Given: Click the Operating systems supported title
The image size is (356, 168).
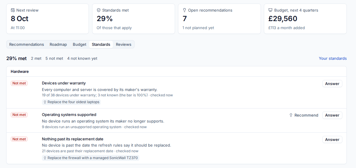Looking at the screenshot, I should [x=69, y=114].
